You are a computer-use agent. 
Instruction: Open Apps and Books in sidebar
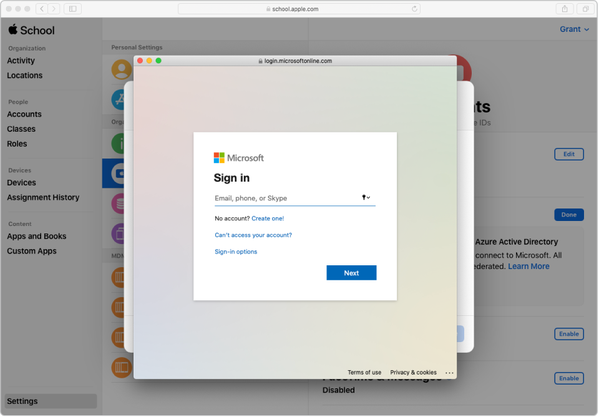(37, 237)
